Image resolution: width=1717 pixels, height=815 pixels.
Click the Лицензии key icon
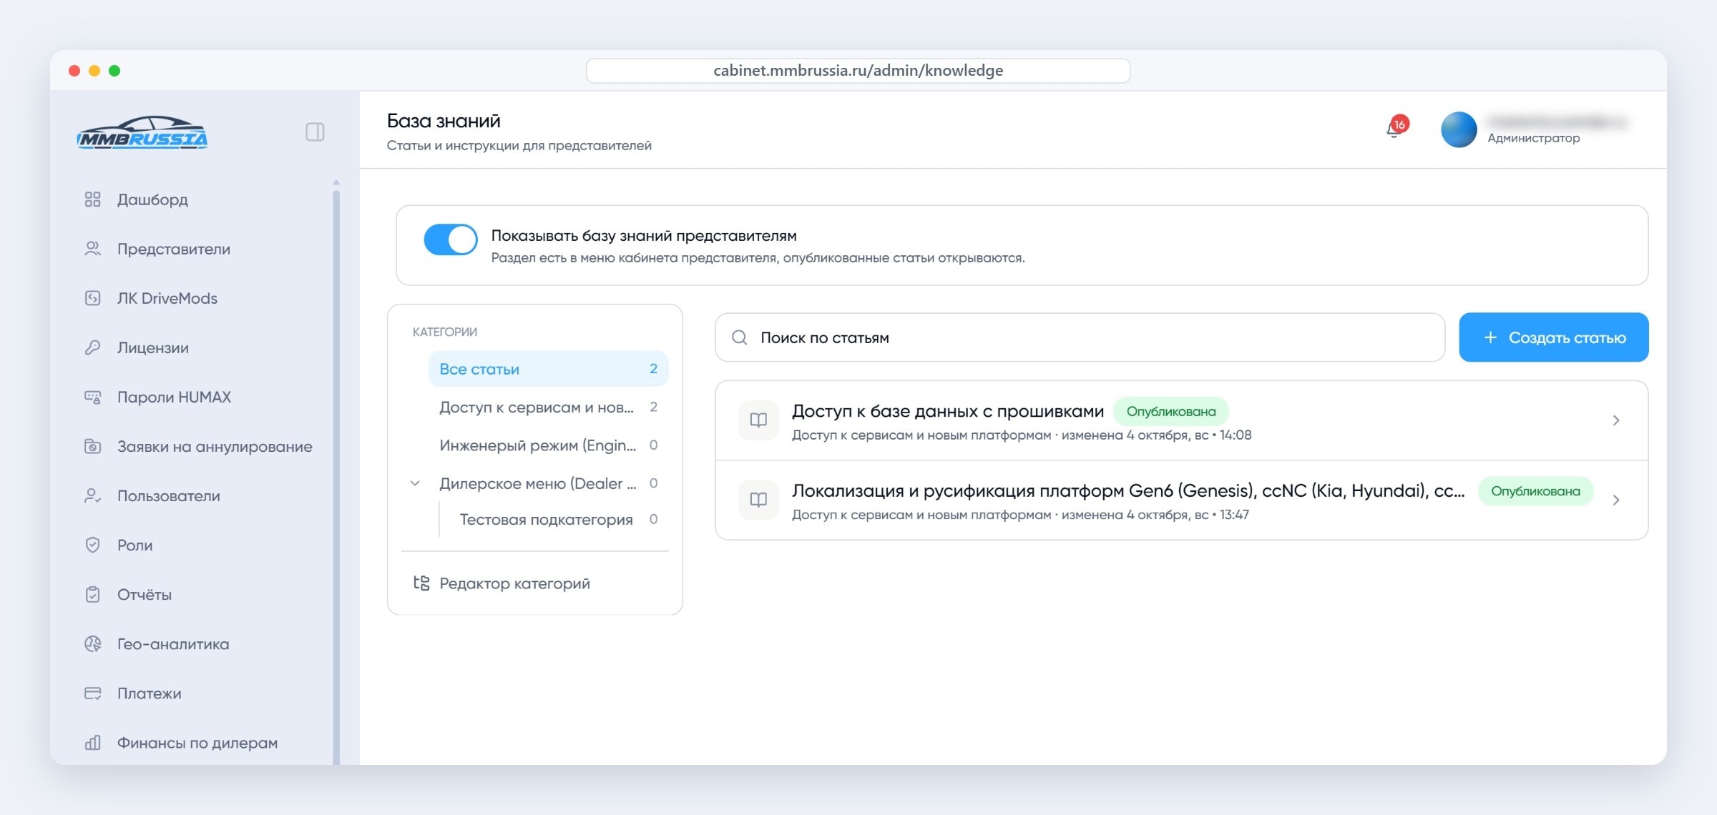(x=93, y=347)
